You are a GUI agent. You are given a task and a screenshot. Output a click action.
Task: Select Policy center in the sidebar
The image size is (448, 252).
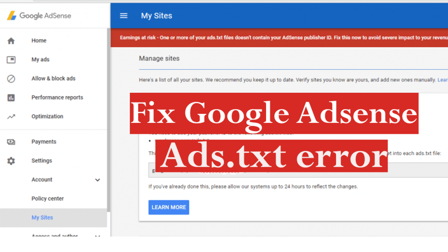pos(48,199)
